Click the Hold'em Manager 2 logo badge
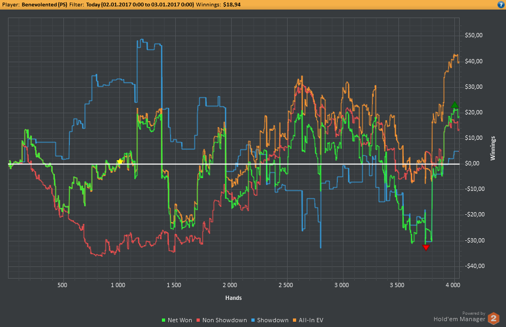Image resolution: width=506 pixels, height=327 pixels. point(494,318)
